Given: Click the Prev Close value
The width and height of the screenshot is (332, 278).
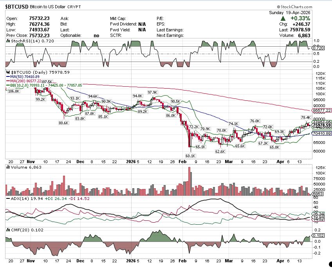Looking at the screenshot, I should coord(39,35).
